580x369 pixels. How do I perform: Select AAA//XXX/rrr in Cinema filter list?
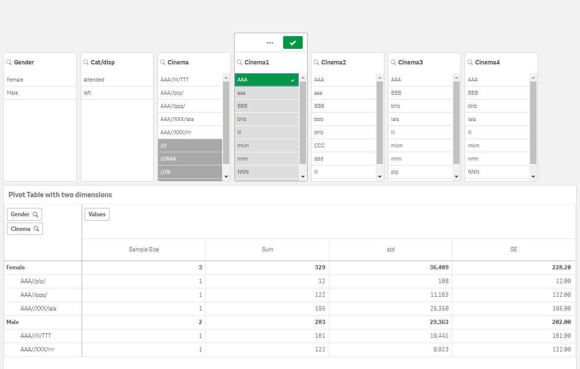(x=190, y=132)
